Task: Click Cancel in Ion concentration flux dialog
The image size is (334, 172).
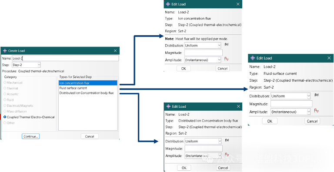Action: coord(223,68)
